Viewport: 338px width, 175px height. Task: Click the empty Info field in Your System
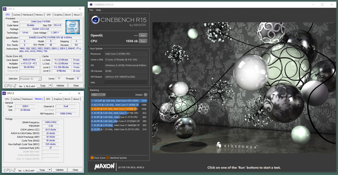[126, 82]
